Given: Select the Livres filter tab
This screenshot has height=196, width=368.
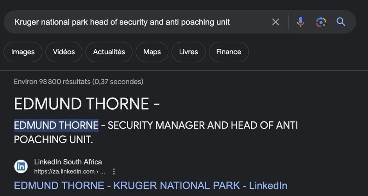Looking at the screenshot, I should [x=188, y=52].
